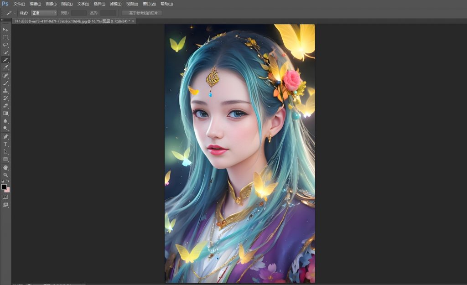This screenshot has height=285, width=467.
Task: Reset default foreground and background colors
Action: pos(3,181)
